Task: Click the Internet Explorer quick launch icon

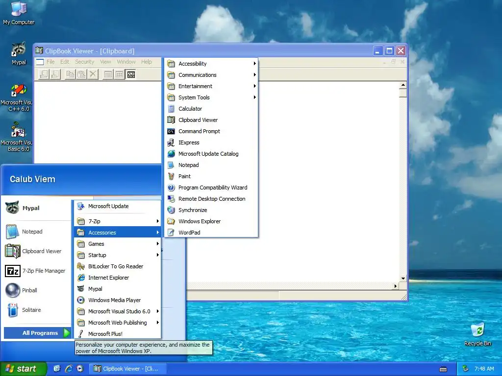Action: click(x=69, y=369)
